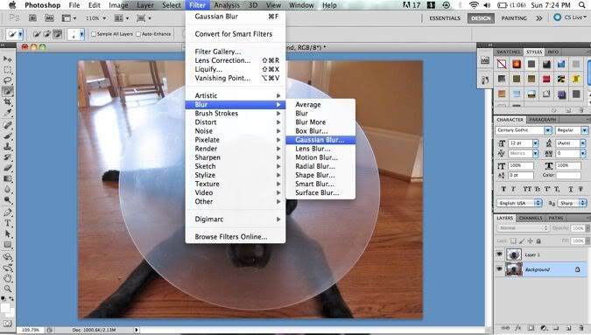This screenshot has height=335, width=591.
Task: Enable Sample All Layers checkbox
Action: (94, 34)
